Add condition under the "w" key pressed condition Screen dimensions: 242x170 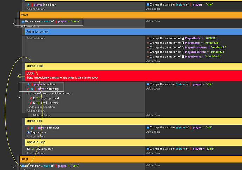(x=35, y=153)
